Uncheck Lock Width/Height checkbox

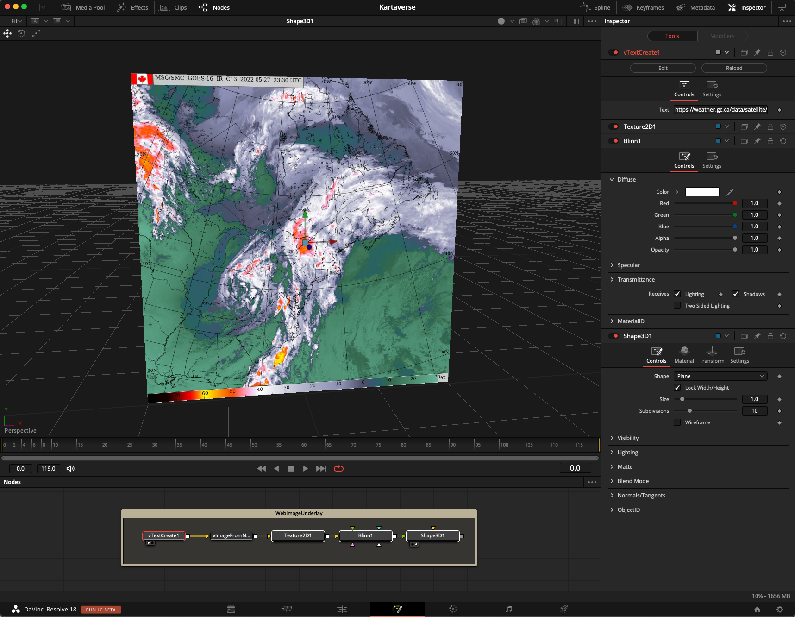click(677, 388)
